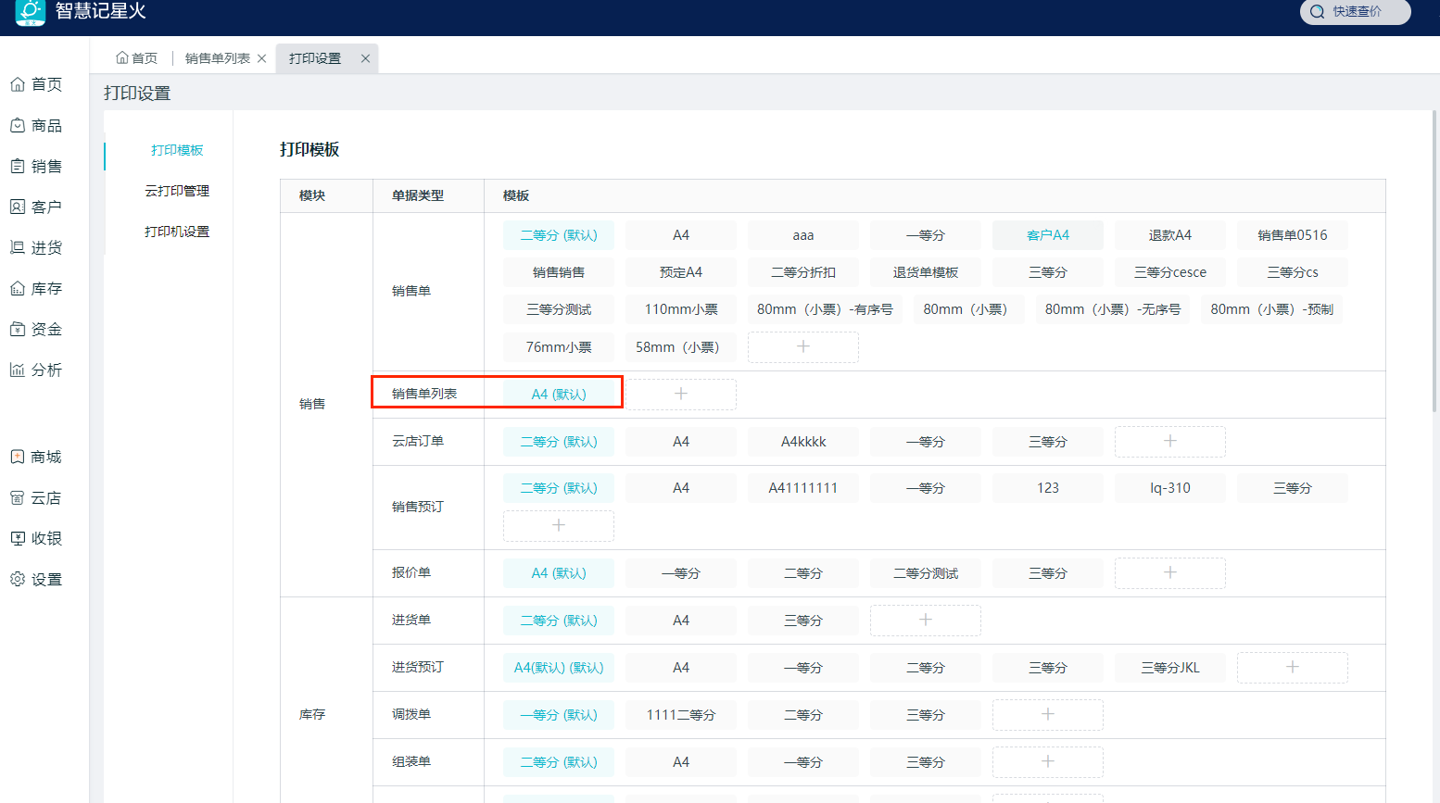1440x803 pixels.
Task: Add a new 组装单 template with plus
Action: click(1048, 761)
